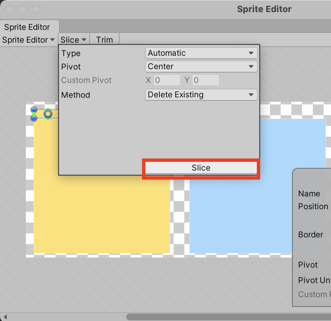
Task: Click the sprite pivot circle handle
Action: pos(48,114)
